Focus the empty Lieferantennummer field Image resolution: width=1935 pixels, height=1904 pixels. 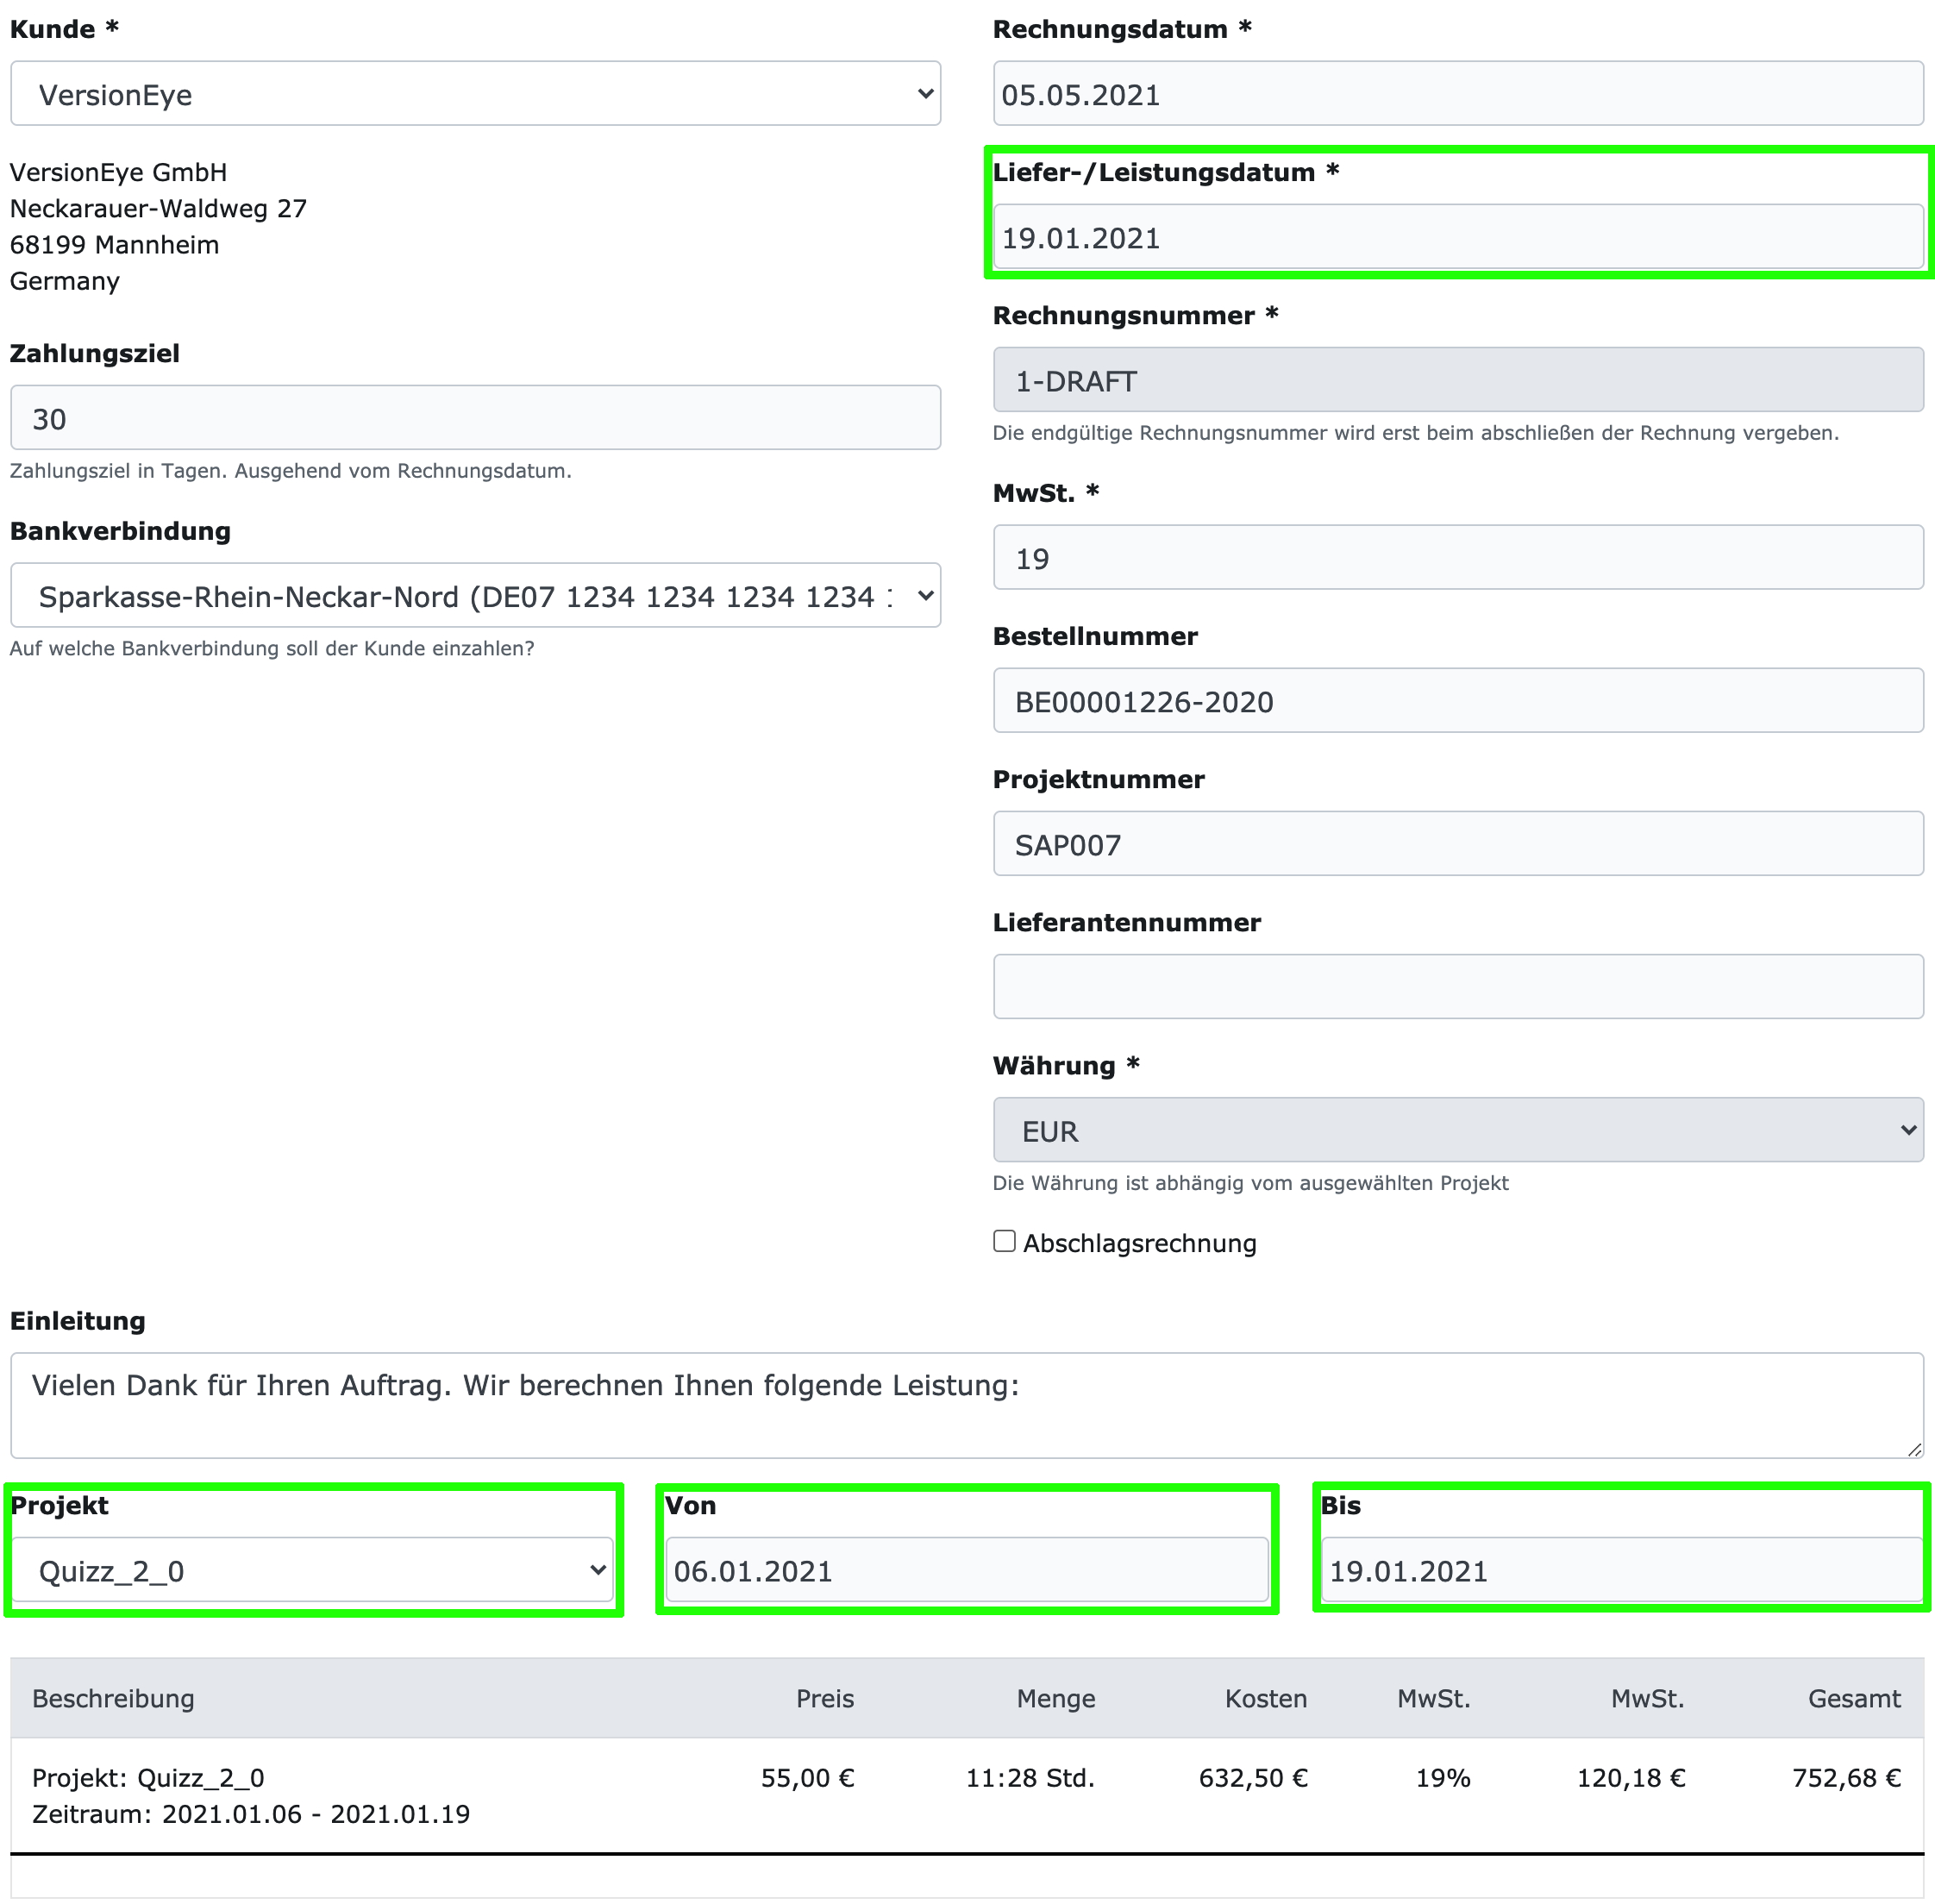point(1457,987)
